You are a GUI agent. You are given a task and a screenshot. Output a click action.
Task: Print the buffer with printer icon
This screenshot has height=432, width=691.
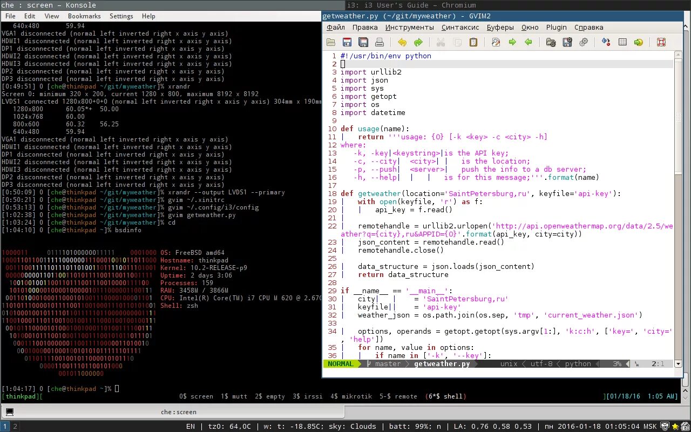pyautogui.click(x=380, y=42)
